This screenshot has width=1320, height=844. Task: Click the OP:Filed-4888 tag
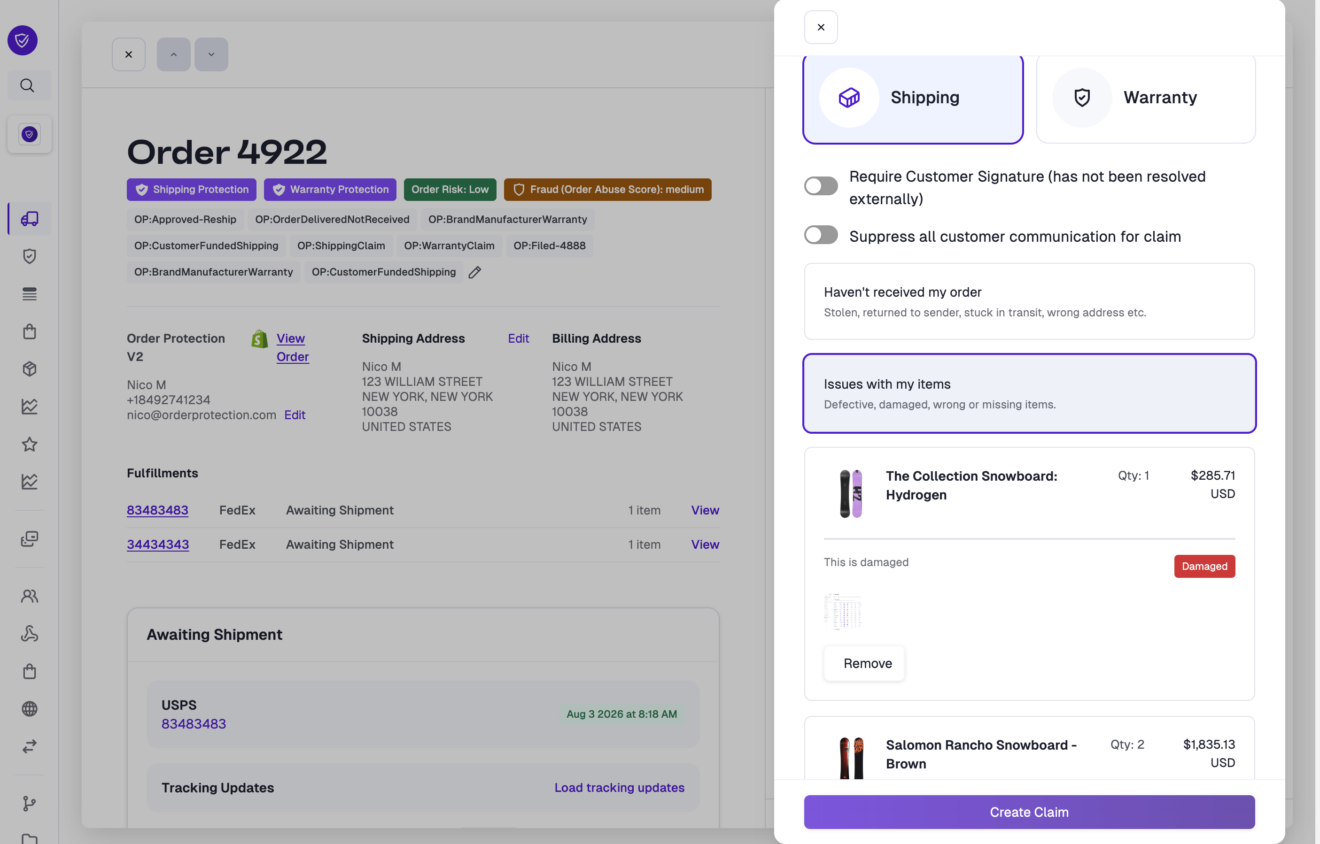[x=550, y=246]
